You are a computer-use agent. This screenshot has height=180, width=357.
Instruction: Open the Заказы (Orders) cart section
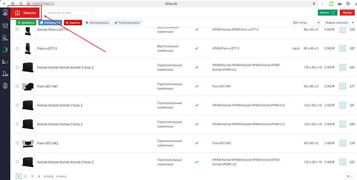click(x=25, y=13)
